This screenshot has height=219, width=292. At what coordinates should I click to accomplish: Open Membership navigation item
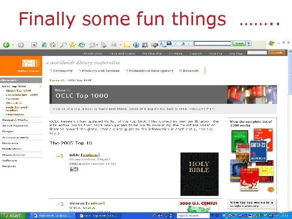[x=152, y=53]
